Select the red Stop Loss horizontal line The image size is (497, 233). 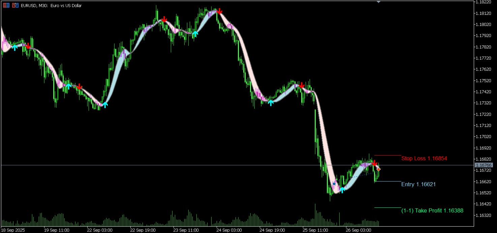point(388,155)
